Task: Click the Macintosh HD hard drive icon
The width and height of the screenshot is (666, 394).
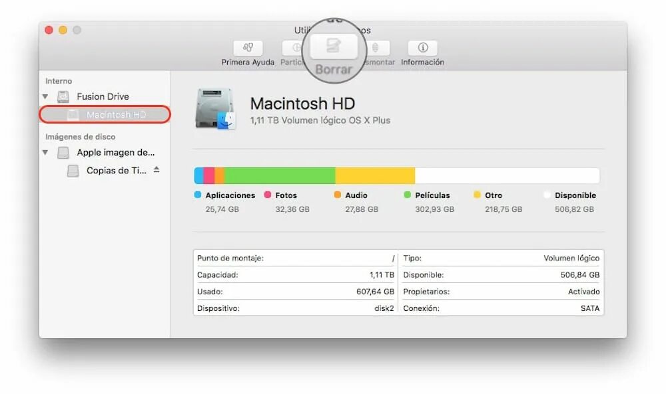Action: [x=215, y=109]
